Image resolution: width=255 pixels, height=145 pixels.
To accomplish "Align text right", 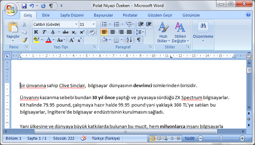I will click(x=121, y=32).
